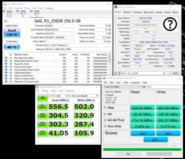Click the Start button in AS SSD Benchmark
Image resolution: width=185 pixels, height=159 pixels.
128,154
